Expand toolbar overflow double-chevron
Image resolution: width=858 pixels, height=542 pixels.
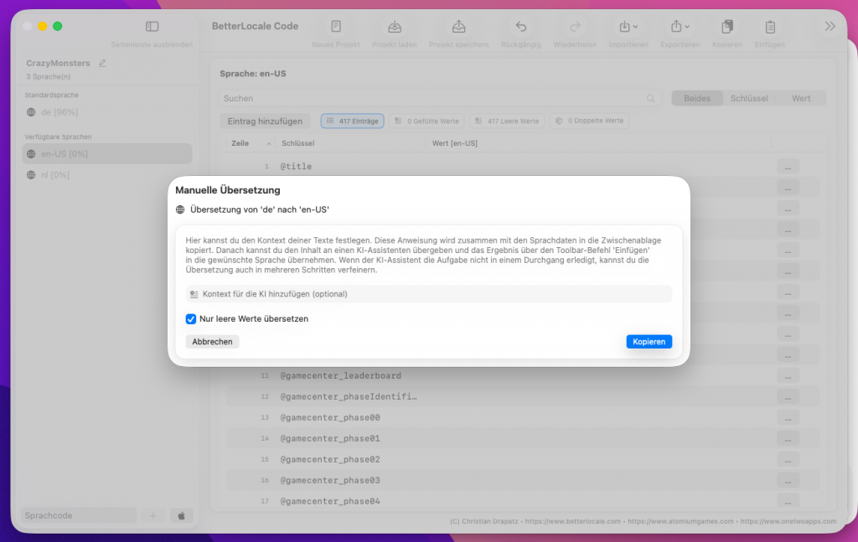tap(830, 27)
